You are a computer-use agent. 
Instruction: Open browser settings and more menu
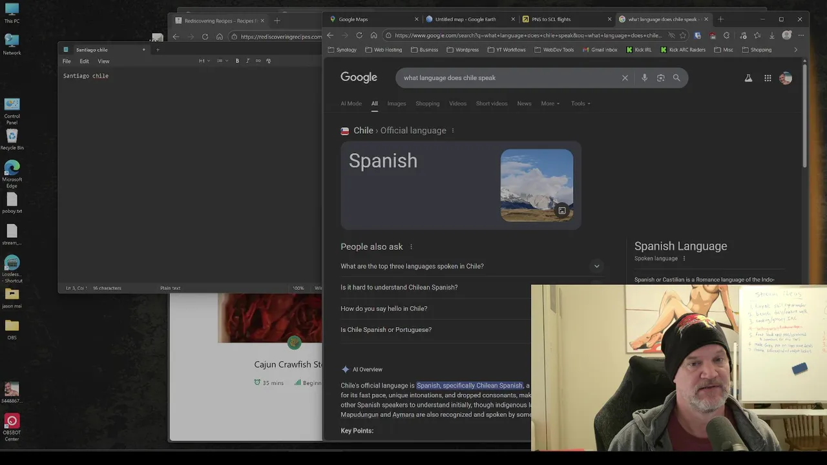pos(801,36)
